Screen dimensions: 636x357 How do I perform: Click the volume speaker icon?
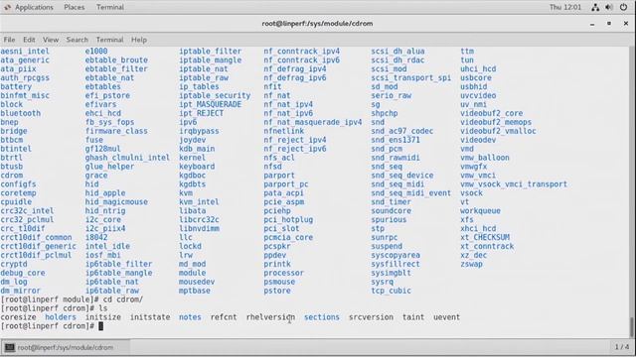[609, 7]
